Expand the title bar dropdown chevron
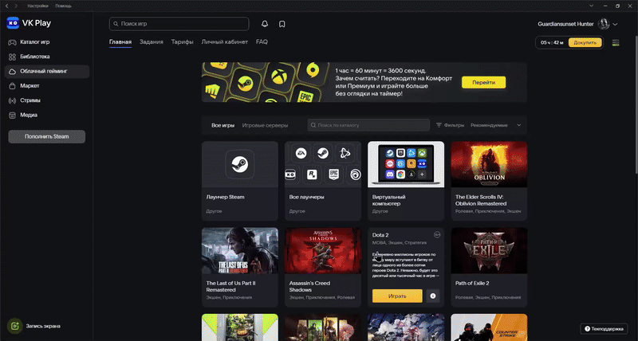Screen dimensions: 638x341 592,6
